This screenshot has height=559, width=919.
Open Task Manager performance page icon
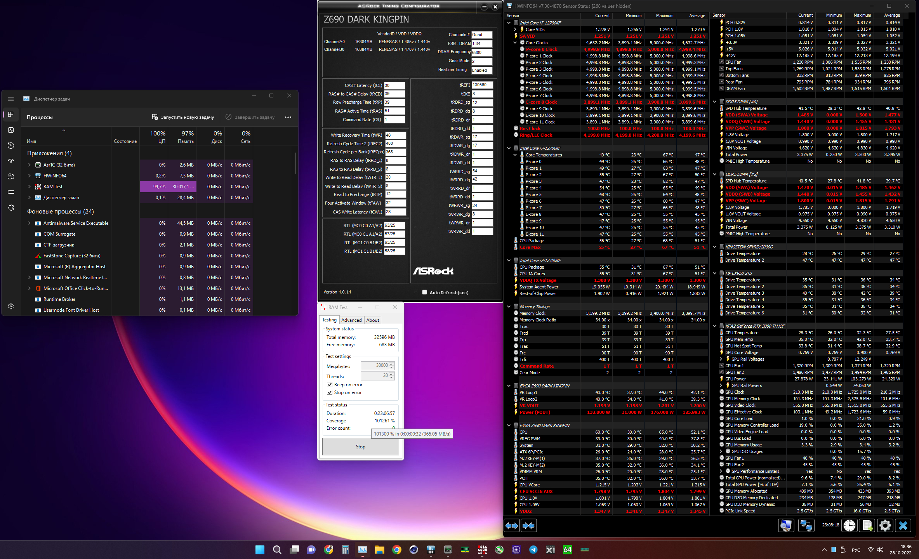[11, 130]
